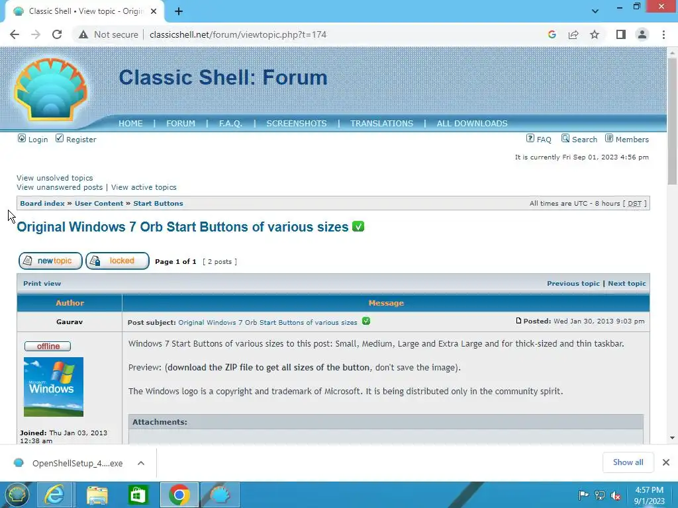Go to Board index breadcrumb
The image size is (678, 508).
pos(42,204)
